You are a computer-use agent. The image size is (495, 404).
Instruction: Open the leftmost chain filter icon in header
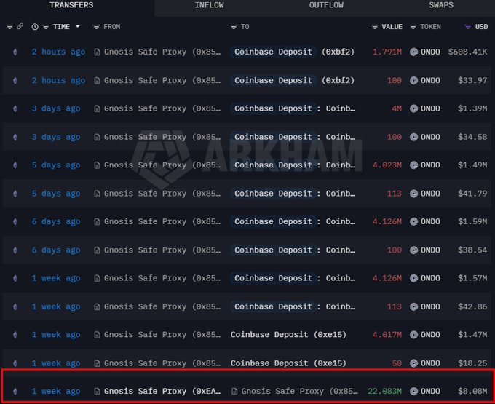[x=9, y=27]
